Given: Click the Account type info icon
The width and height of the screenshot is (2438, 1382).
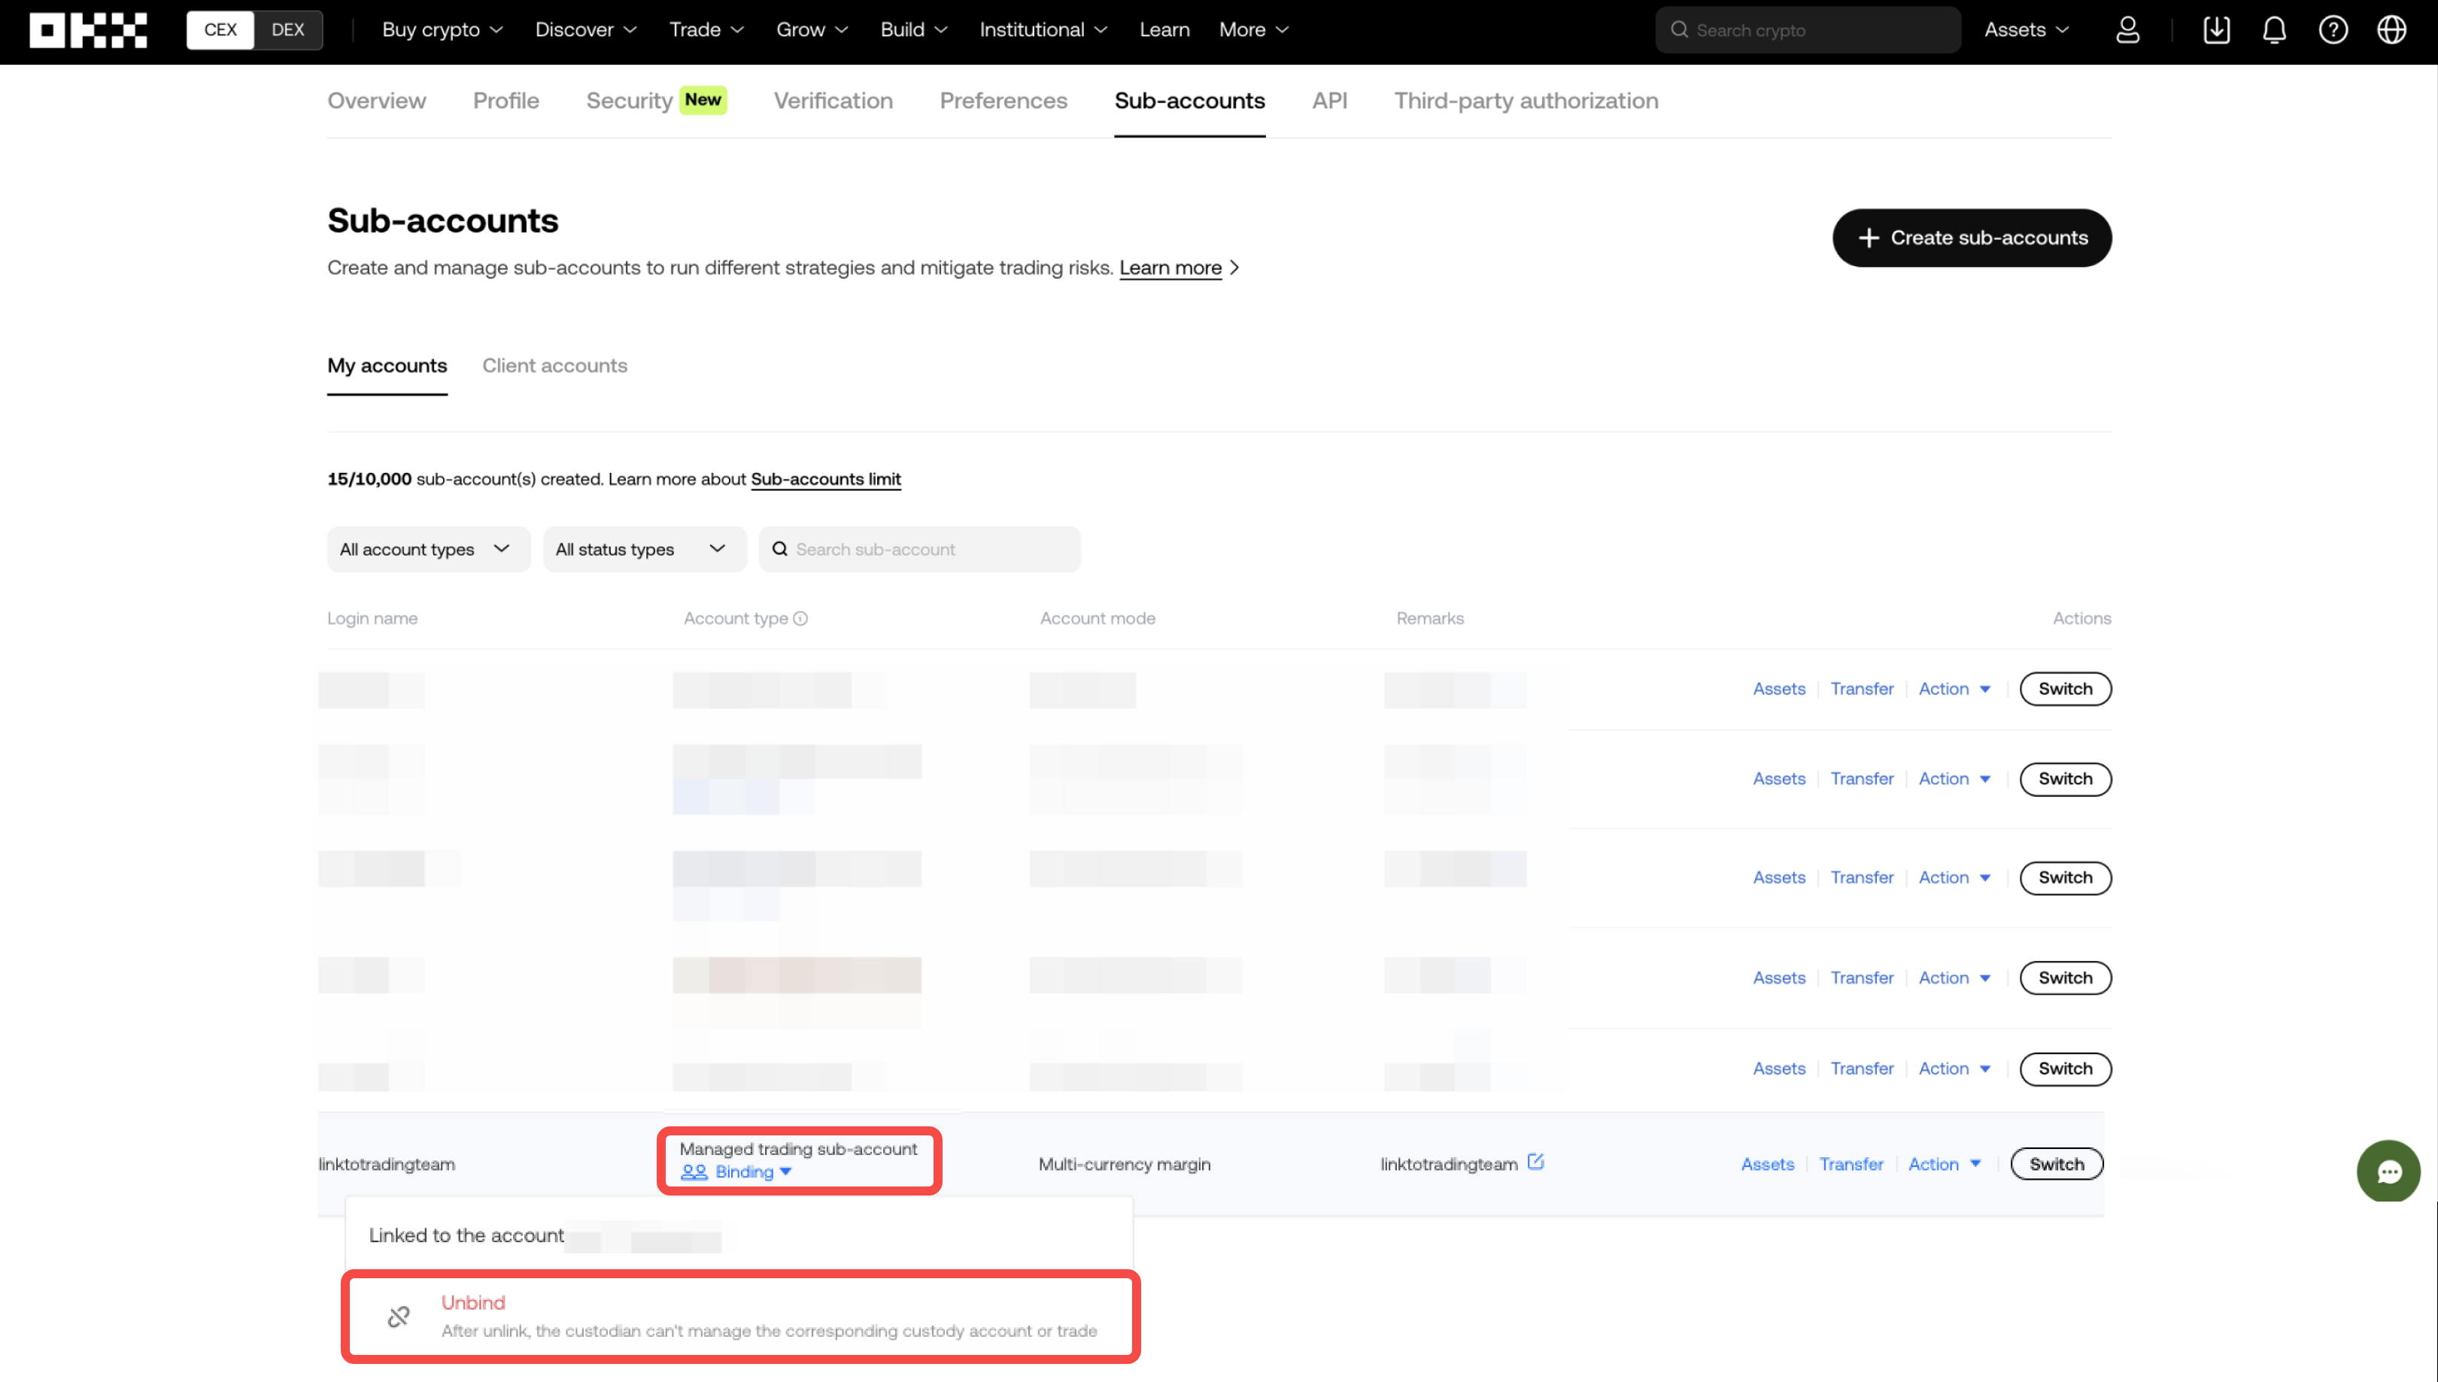Looking at the screenshot, I should [x=800, y=619].
